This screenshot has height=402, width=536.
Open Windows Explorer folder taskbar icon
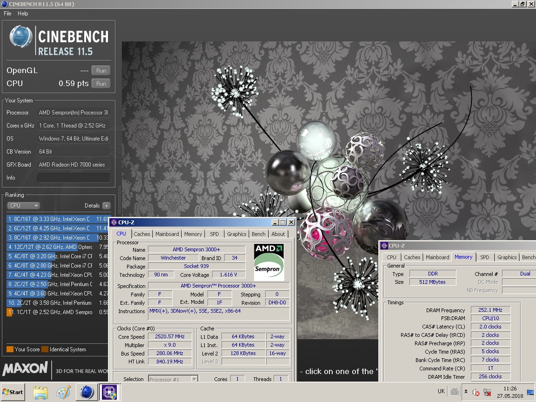tap(40, 392)
